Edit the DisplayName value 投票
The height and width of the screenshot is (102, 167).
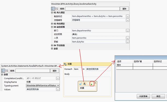(x=43, y=82)
